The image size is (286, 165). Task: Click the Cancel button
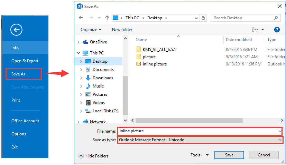coord(264,155)
